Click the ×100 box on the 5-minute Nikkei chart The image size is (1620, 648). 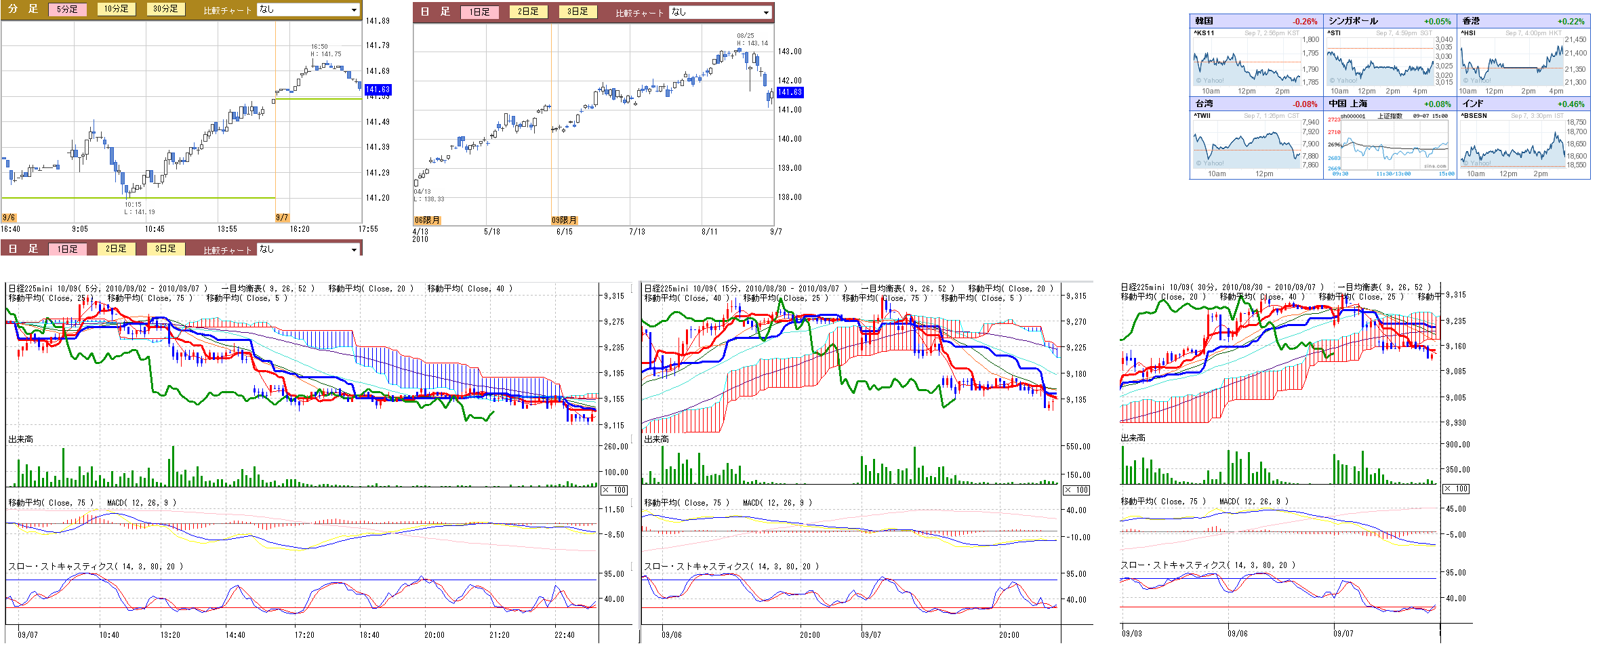(615, 490)
